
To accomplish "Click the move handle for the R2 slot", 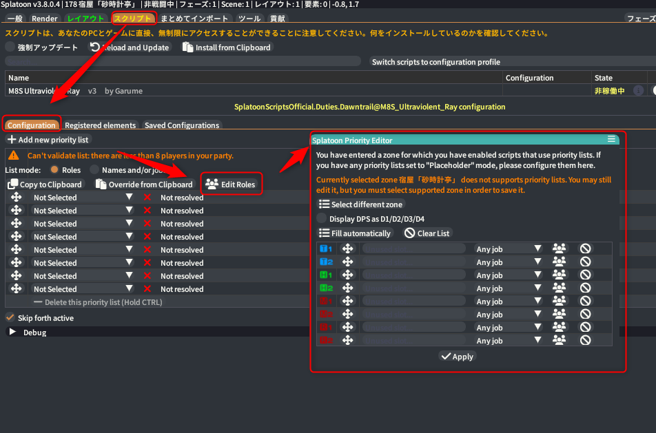I will click(x=347, y=340).
